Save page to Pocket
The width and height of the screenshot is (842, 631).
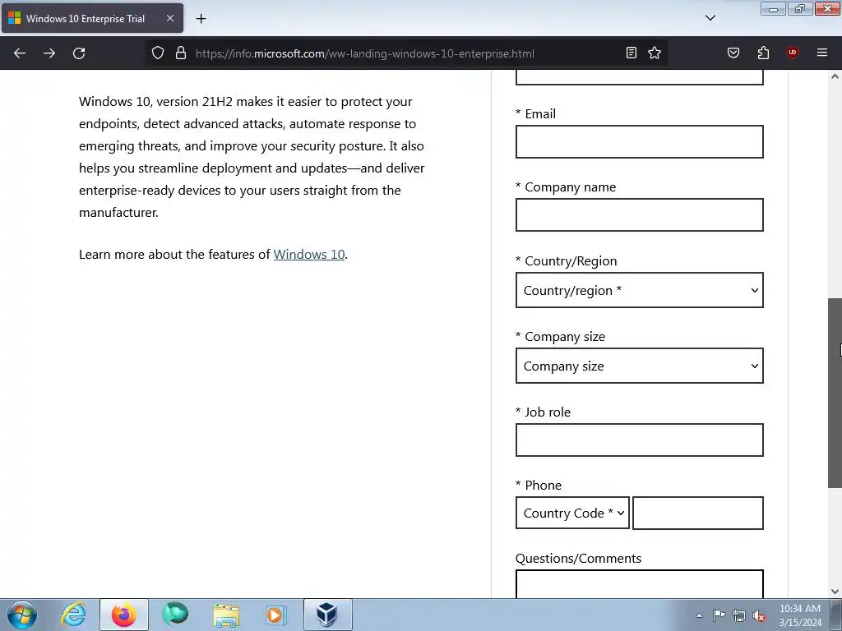pyautogui.click(x=733, y=53)
